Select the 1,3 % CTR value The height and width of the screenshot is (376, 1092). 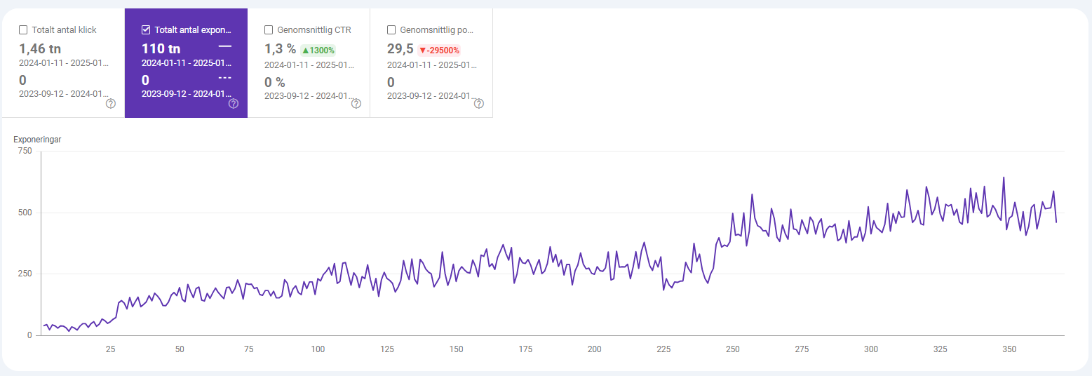coord(280,49)
